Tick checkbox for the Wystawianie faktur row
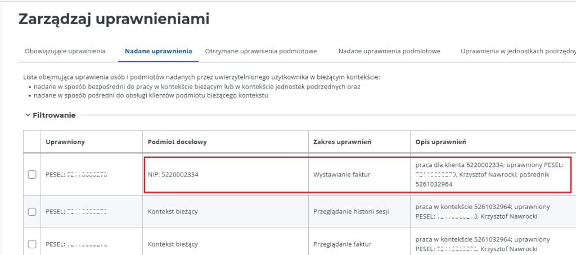The height and width of the screenshot is (255, 576). point(32,175)
